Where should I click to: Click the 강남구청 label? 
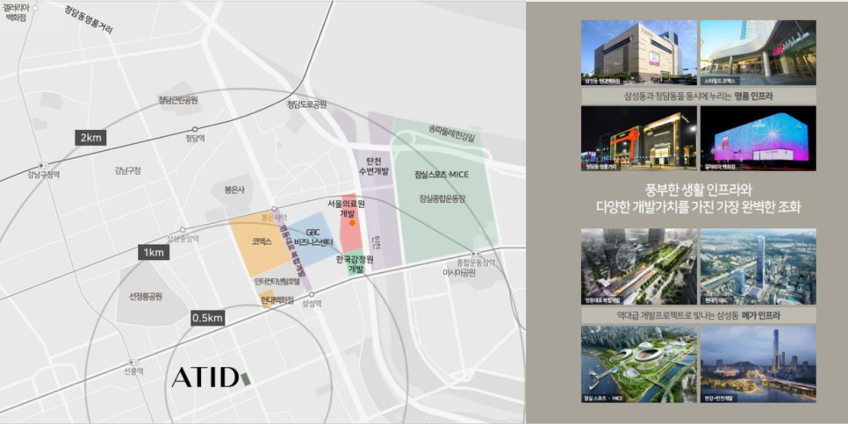tap(127, 170)
